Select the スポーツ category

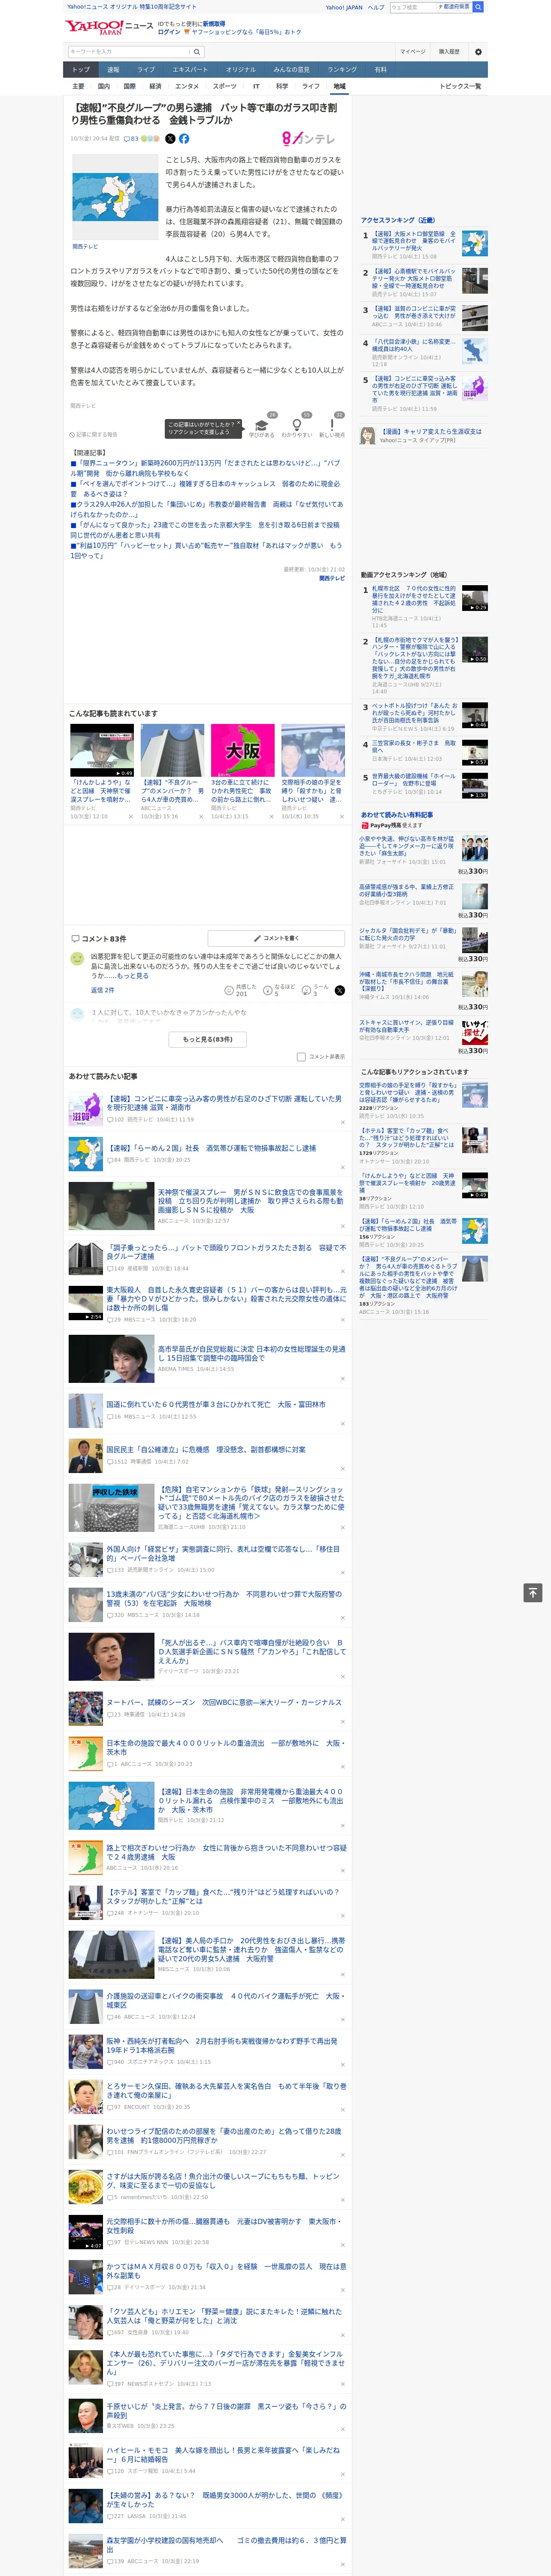click(x=225, y=86)
